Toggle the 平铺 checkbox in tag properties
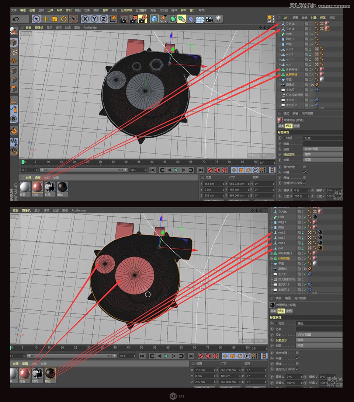The image size is (354, 402). [305, 172]
